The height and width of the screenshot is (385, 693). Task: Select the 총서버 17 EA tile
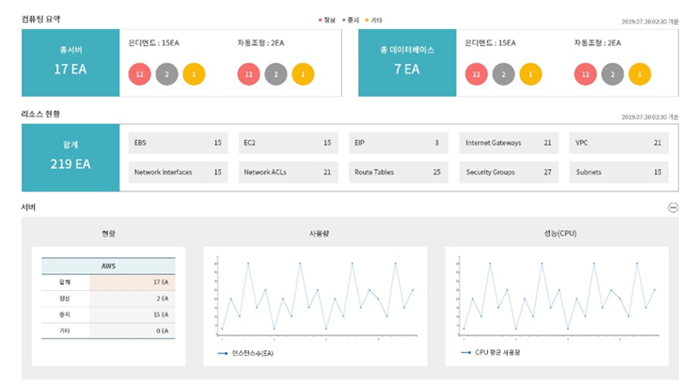[71, 63]
